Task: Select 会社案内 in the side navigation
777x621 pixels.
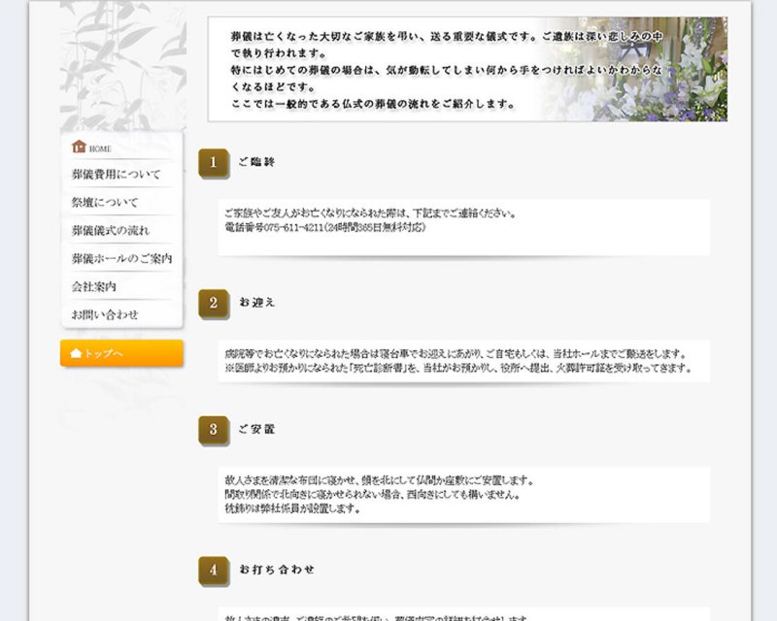Action: point(93,287)
